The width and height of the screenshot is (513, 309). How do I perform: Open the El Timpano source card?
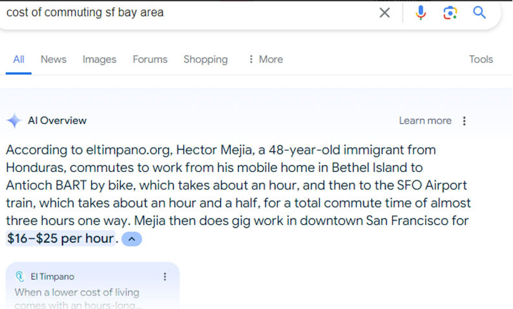[92, 286]
